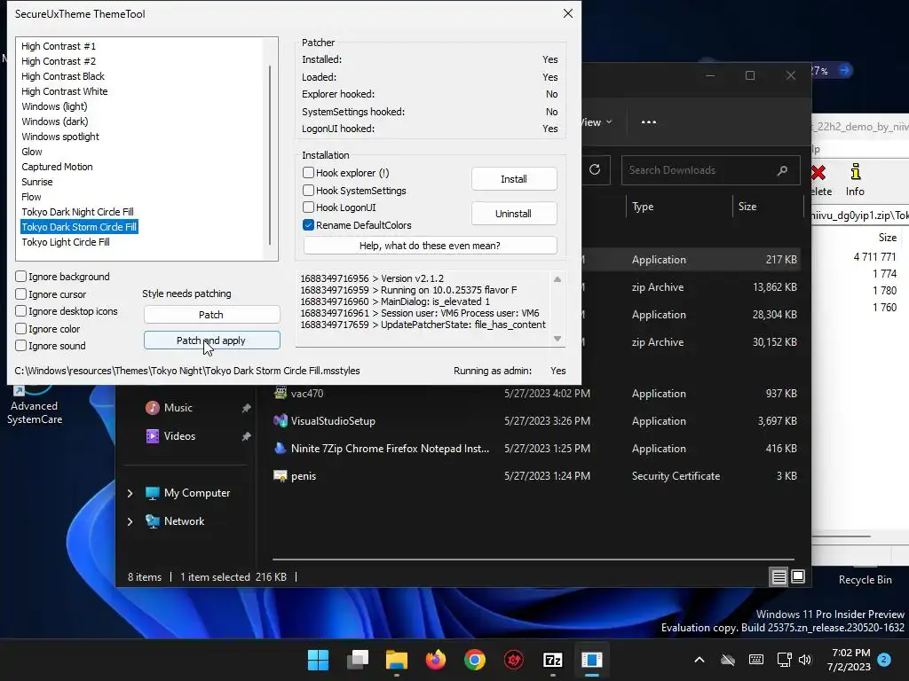Select the Captured Motion theme
Image resolution: width=909 pixels, height=681 pixels.
click(x=57, y=167)
